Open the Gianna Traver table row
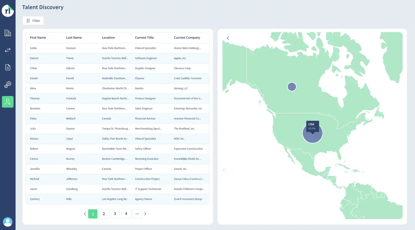The image size is (415, 230). [x=118, y=58]
